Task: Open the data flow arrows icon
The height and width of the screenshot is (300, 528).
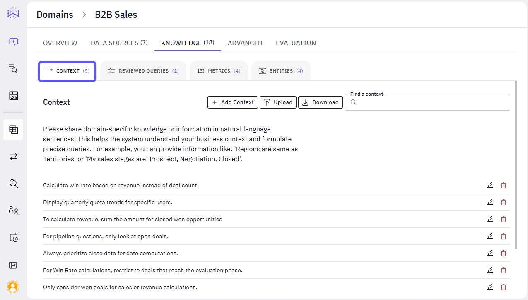Action: pyautogui.click(x=13, y=156)
